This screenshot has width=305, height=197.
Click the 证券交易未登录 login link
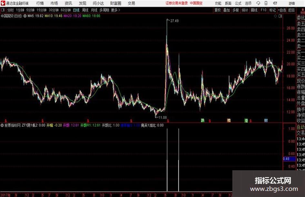(x=177, y=3)
